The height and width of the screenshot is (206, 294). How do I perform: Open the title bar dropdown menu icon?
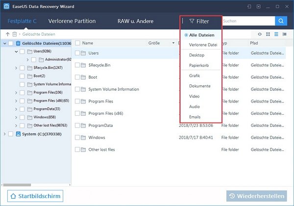click(259, 6)
